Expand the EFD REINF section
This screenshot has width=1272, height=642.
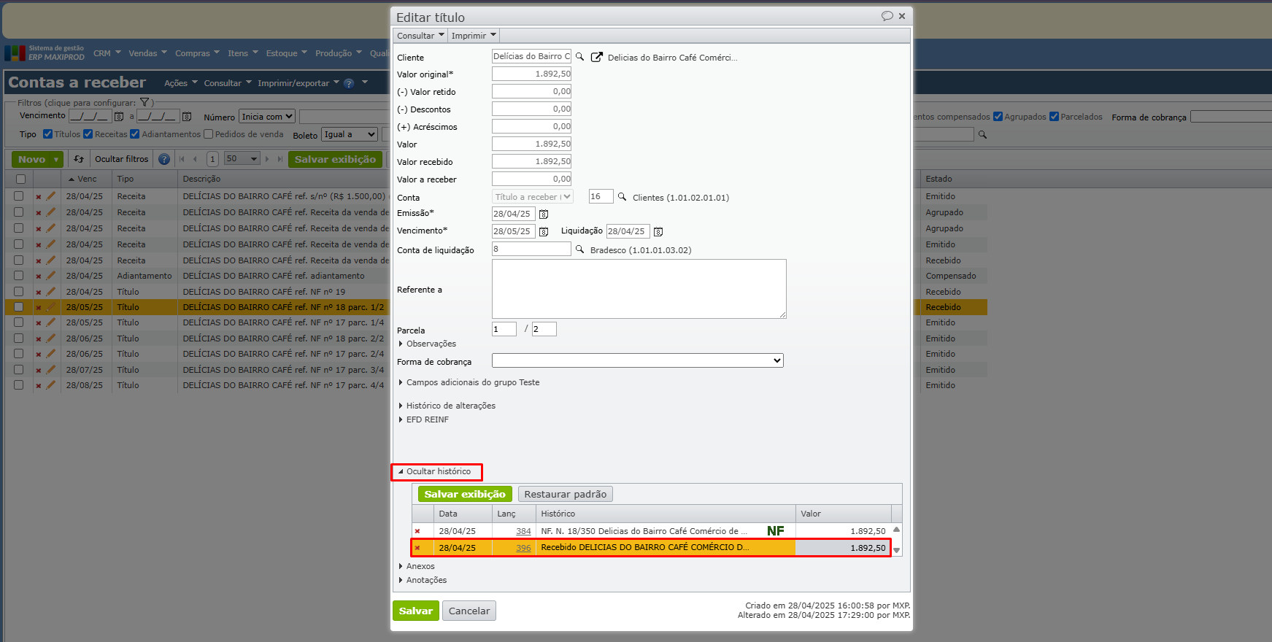point(424,419)
